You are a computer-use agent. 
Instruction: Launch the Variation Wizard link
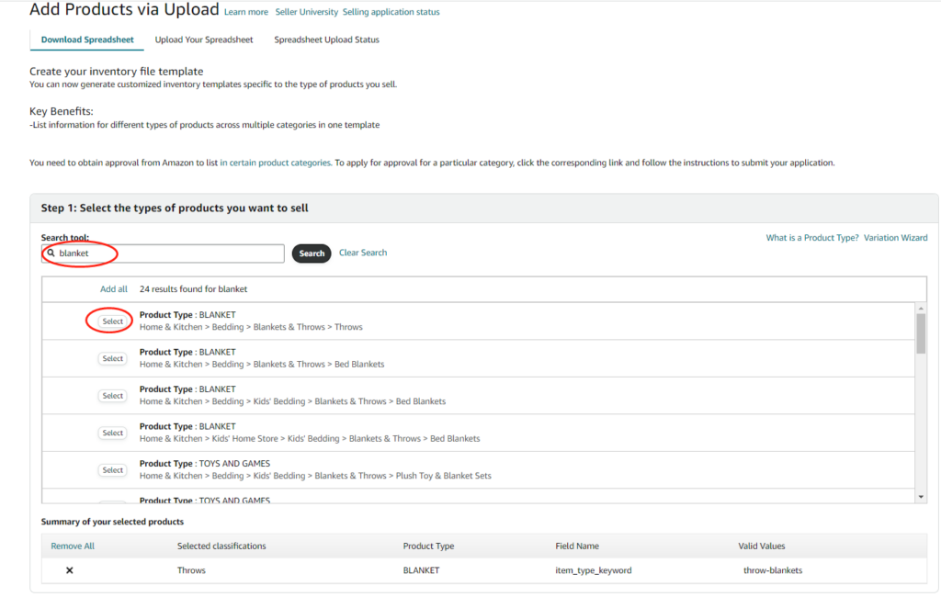click(895, 238)
